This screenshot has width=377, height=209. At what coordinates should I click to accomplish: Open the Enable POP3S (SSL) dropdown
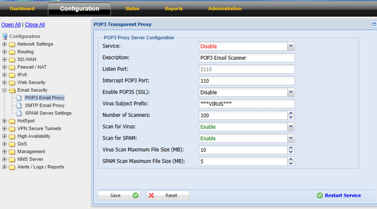click(291, 92)
